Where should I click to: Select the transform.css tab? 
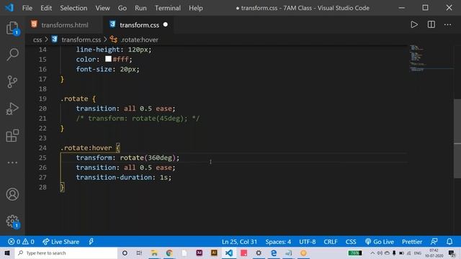[139, 25]
